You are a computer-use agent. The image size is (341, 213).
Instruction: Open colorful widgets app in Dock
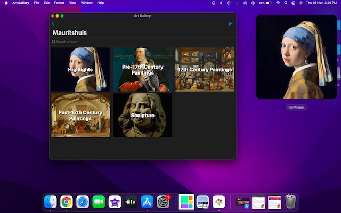(186, 202)
